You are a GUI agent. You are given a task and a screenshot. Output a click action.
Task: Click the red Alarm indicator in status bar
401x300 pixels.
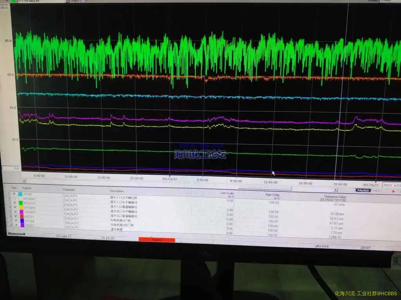pyautogui.click(x=157, y=239)
